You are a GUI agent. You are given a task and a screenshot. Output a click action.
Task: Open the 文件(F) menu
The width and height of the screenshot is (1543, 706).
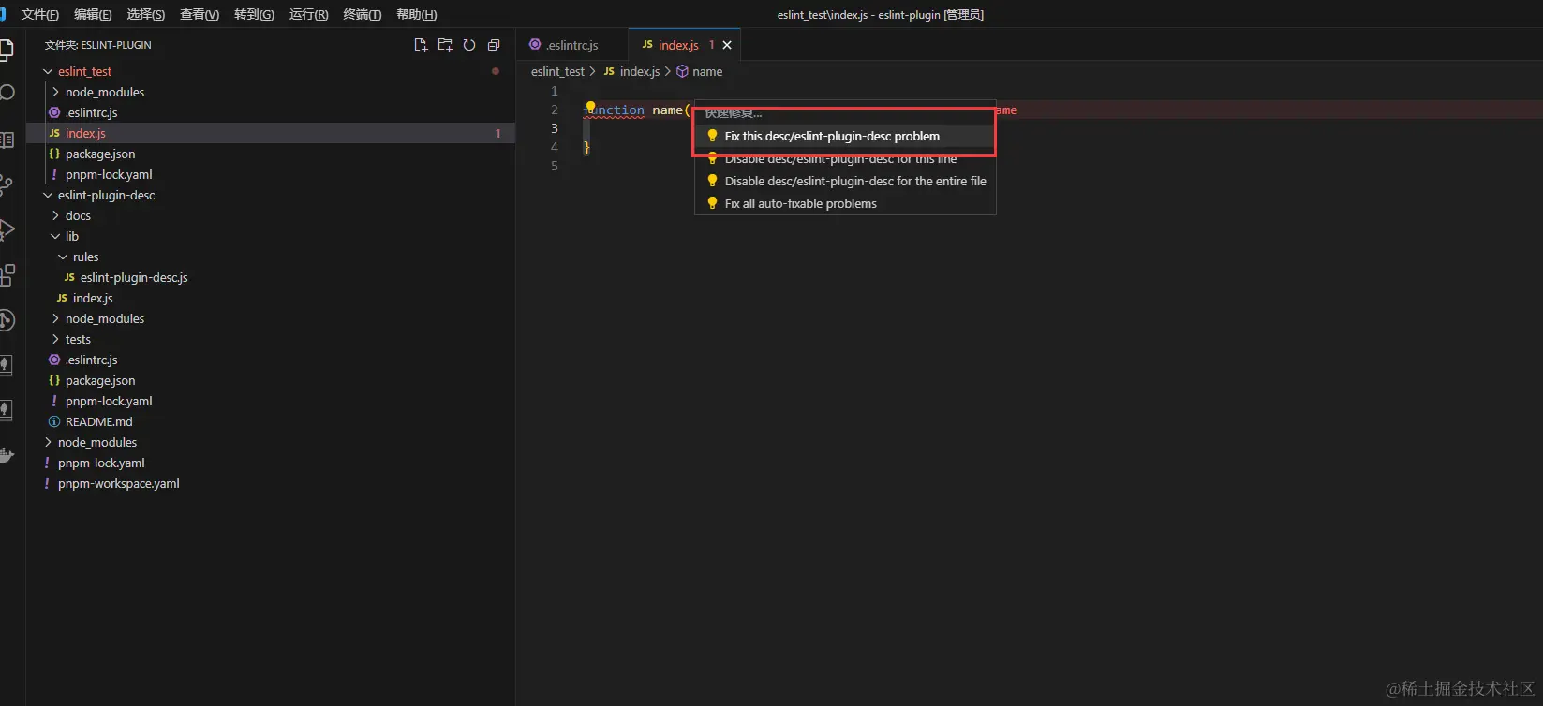pyautogui.click(x=39, y=14)
